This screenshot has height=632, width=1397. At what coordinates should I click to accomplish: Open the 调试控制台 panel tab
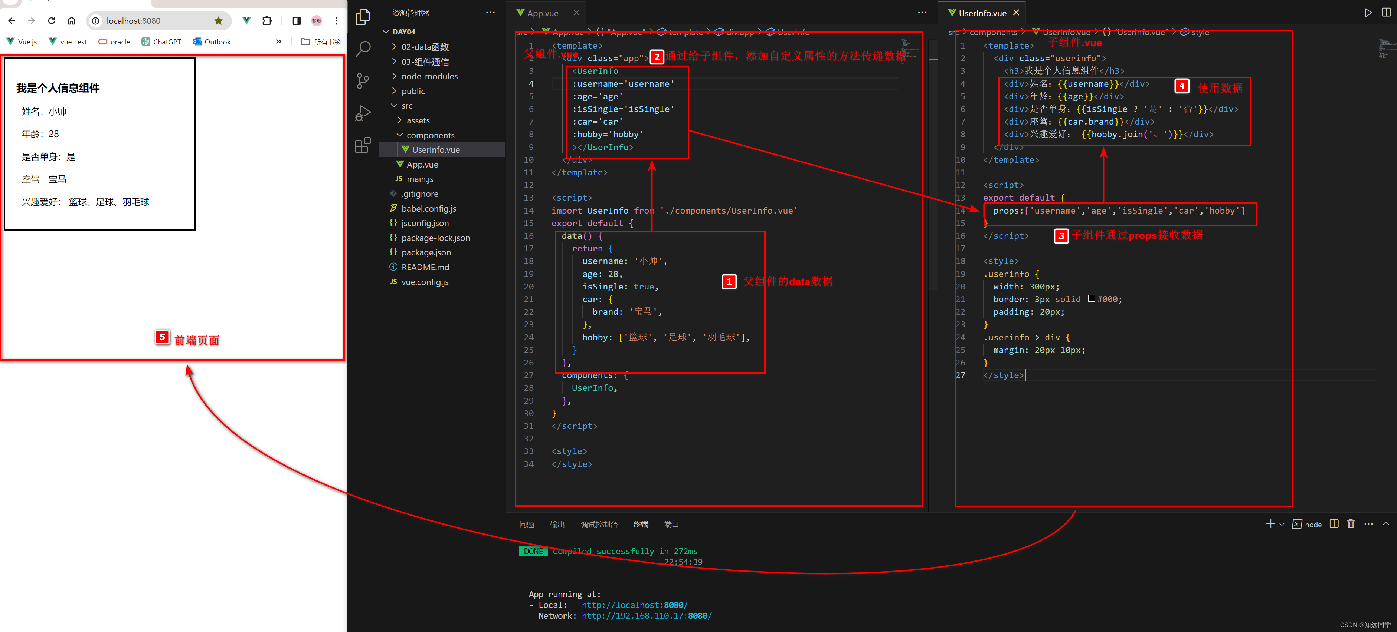click(x=599, y=524)
